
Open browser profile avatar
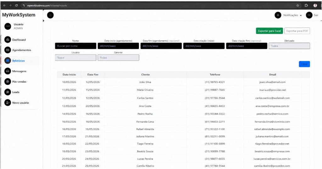point(315,6)
